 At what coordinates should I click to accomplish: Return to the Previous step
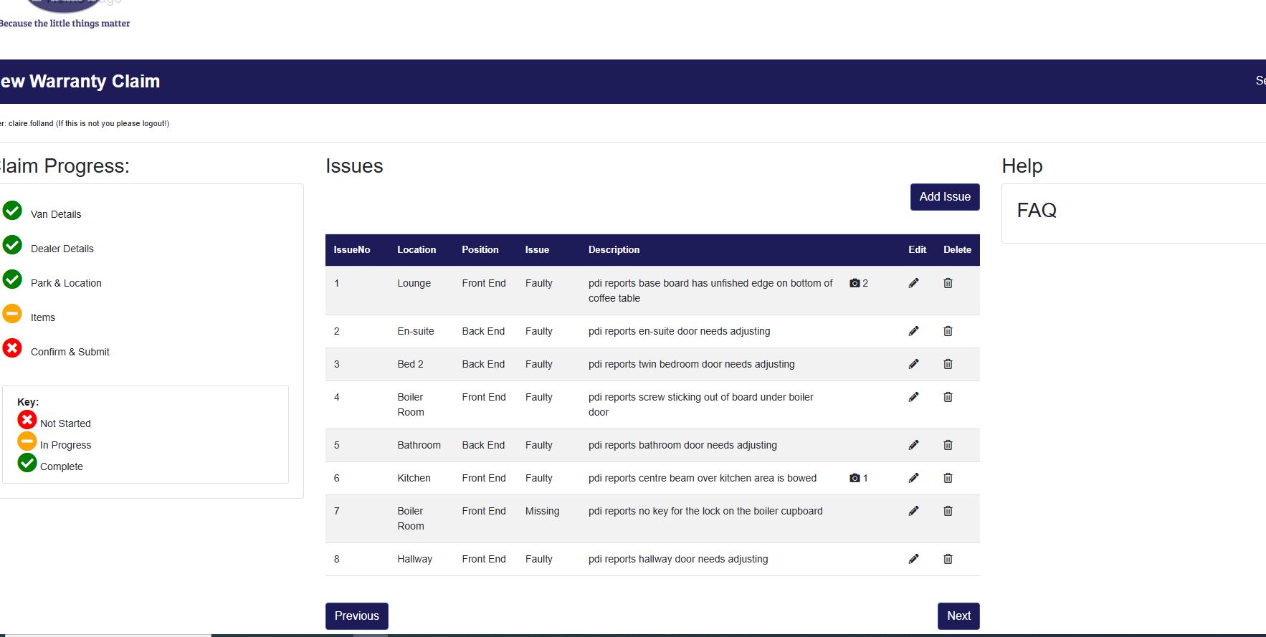click(356, 616)
